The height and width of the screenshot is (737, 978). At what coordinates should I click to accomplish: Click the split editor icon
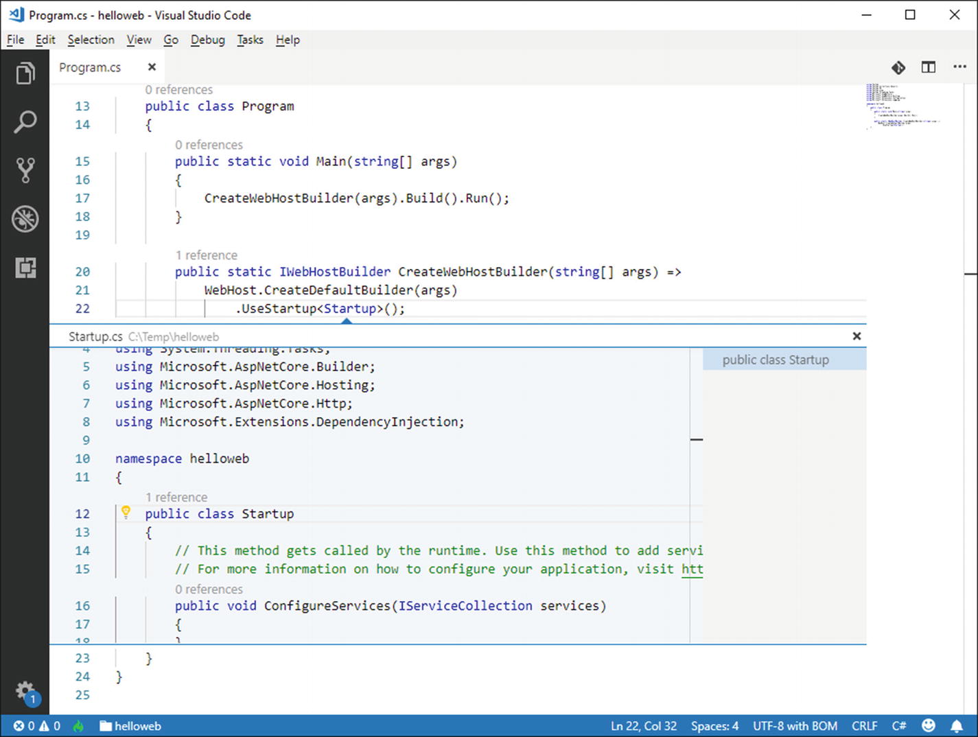coord(929,67)
